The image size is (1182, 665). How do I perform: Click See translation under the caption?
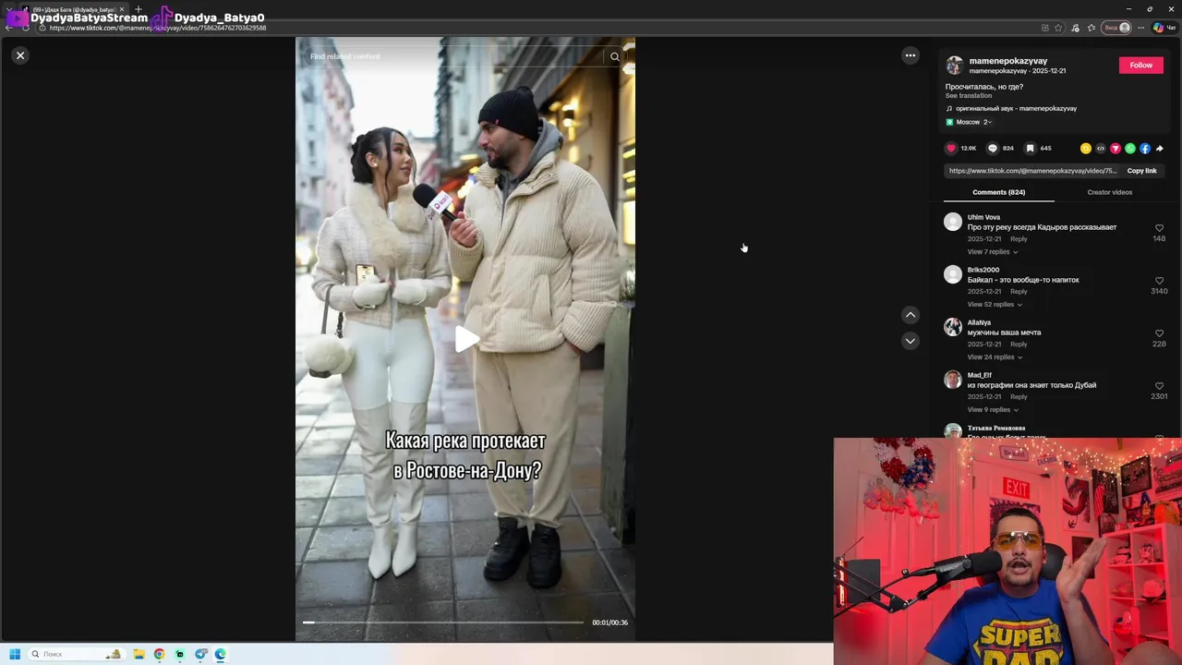(x=969, y=96)
